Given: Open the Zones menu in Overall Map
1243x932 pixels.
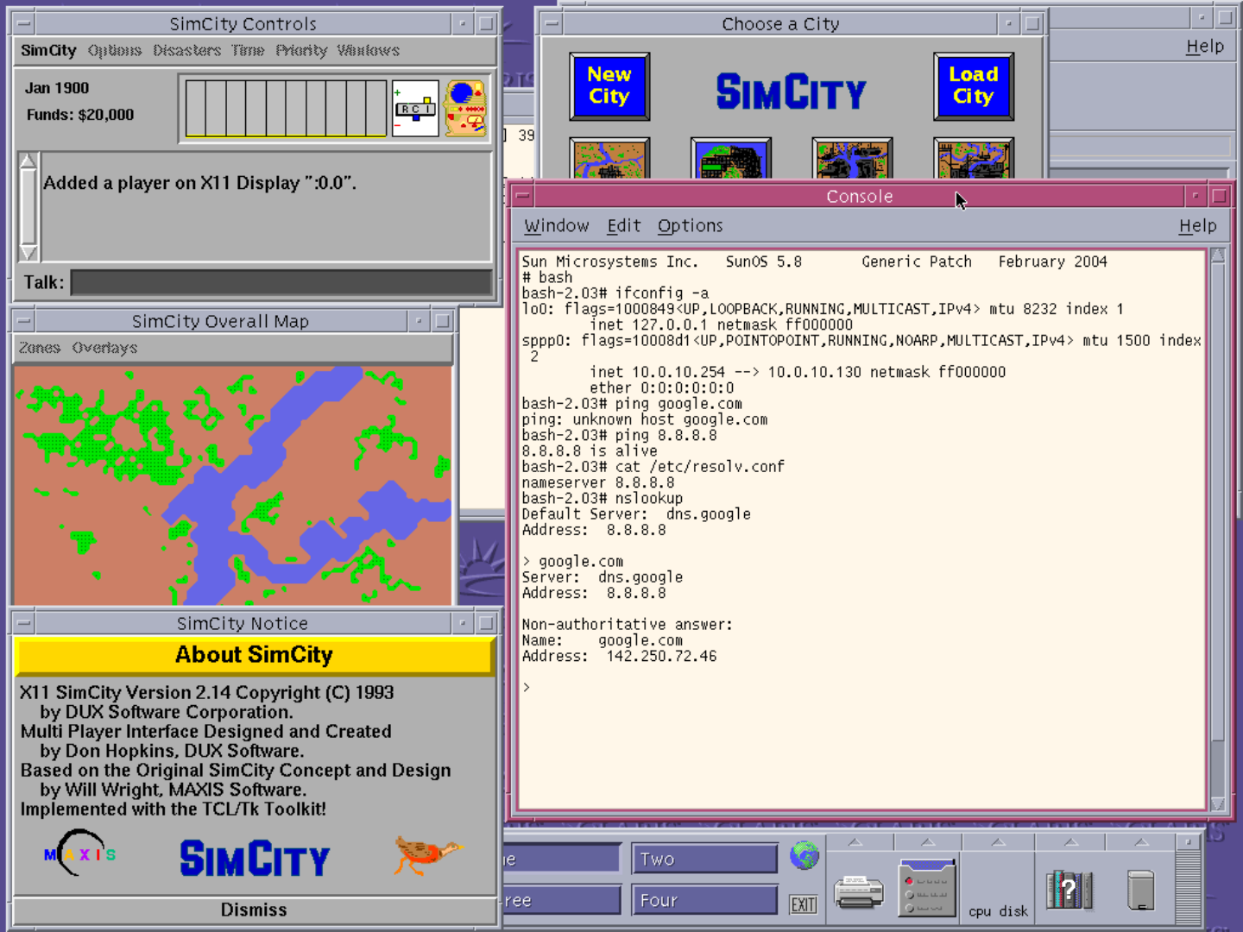Looking at the screenshot, I should coord(40,348).
